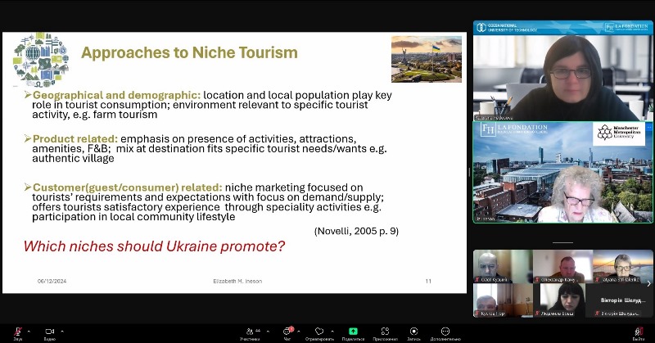Select the Людмила participant thumbnail
This screenshot has width=655, height=343.
coord(562,300)
